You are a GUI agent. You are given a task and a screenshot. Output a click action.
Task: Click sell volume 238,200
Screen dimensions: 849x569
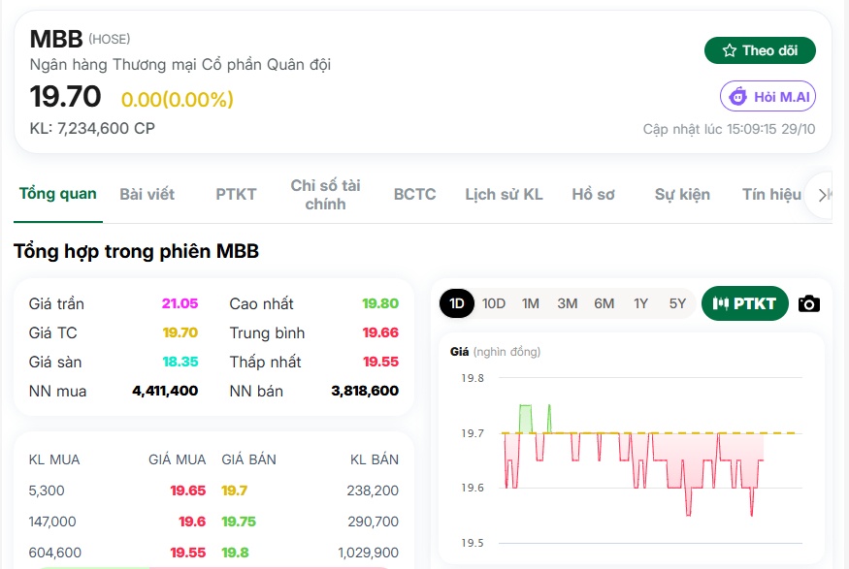pyautogui.click(x=373, y=490)
